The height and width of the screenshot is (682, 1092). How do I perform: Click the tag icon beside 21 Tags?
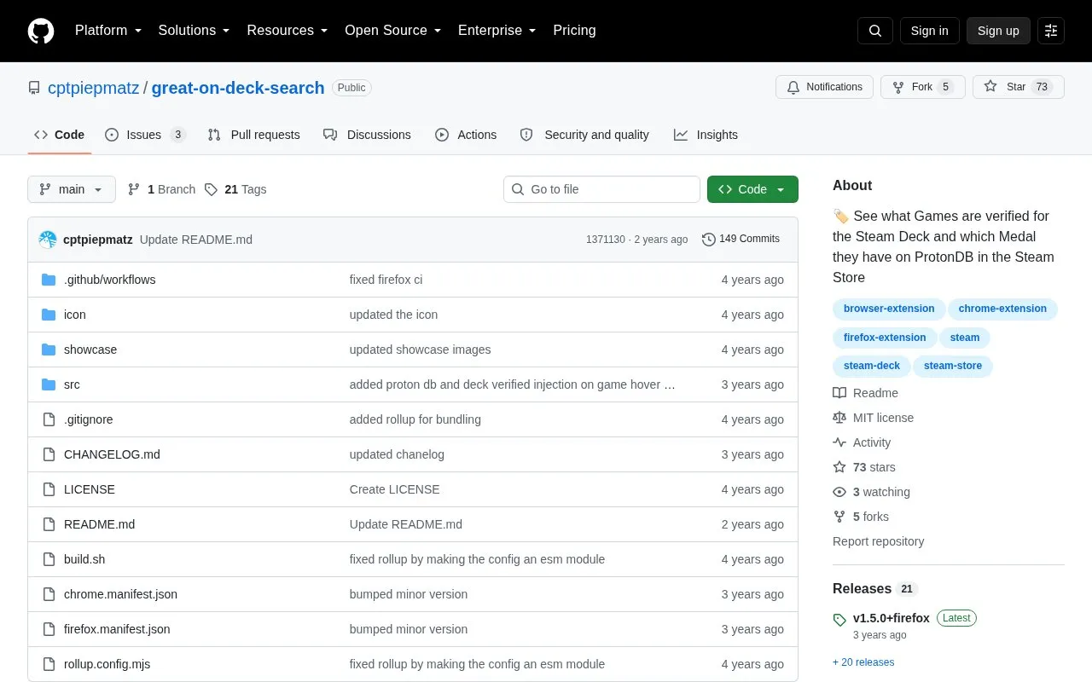(x=211, y=189)
